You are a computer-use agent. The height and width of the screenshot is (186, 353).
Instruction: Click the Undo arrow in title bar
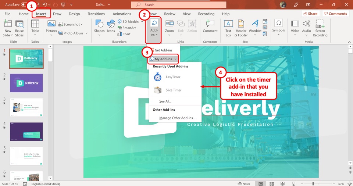click(x=45, y=5)
